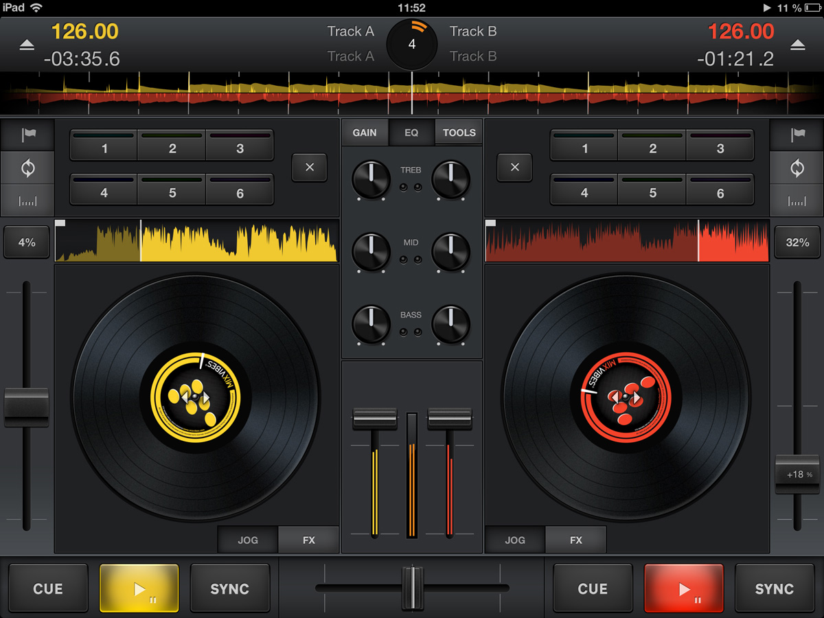Toggle red play/pause on right deck
The image size is (824, 618).
click(684, 588)
